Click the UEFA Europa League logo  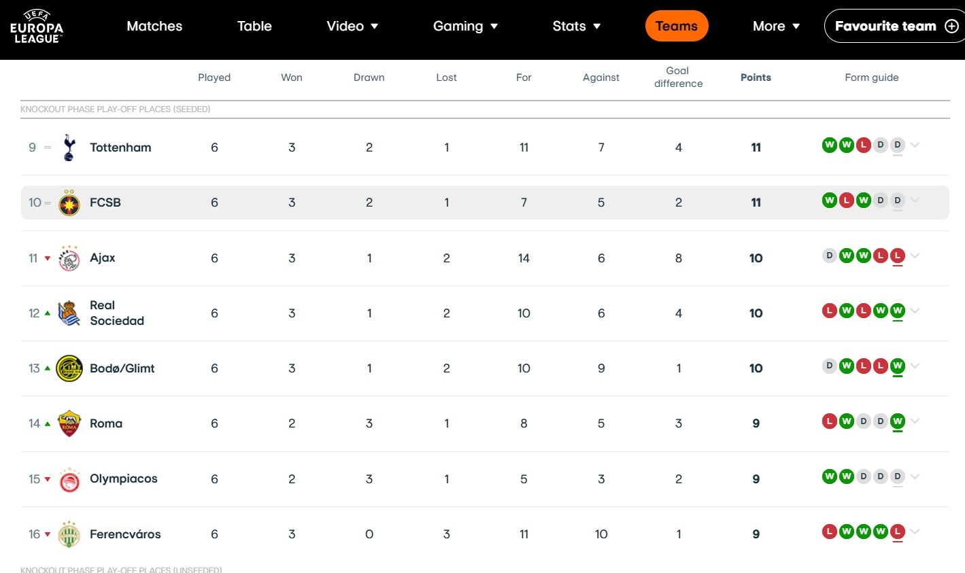click(37, 27)
